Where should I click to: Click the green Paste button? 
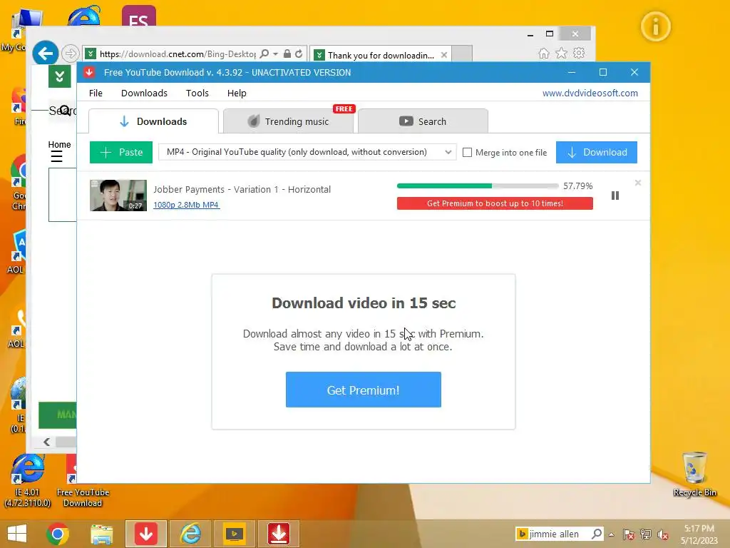point(121,153)
